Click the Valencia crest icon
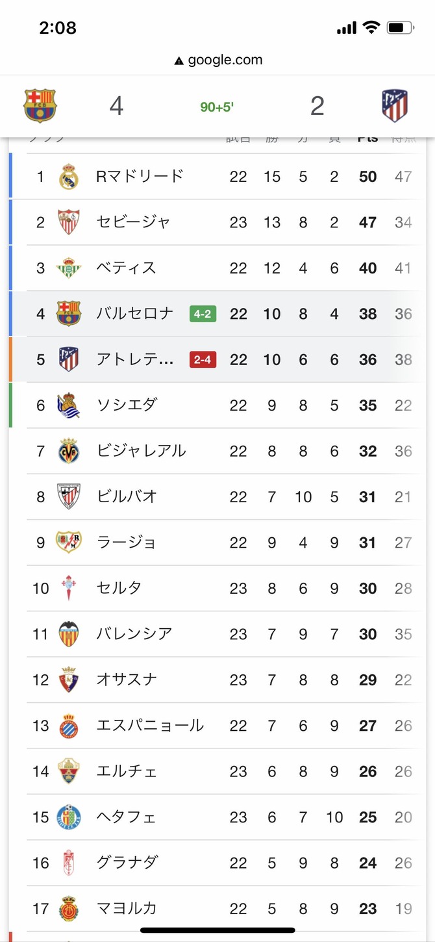 pyautogui.click(x=69, y=634)
